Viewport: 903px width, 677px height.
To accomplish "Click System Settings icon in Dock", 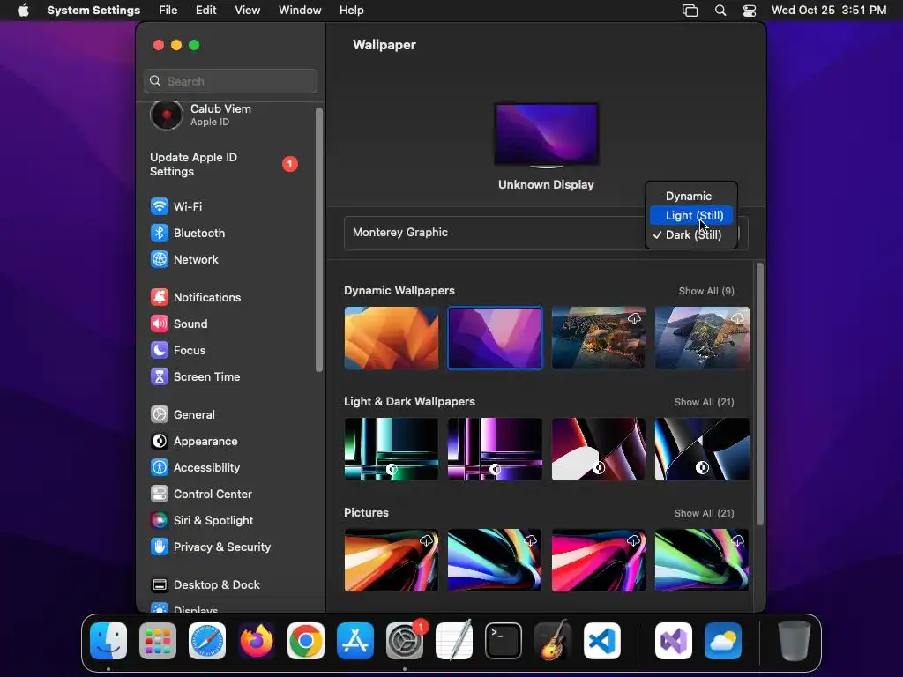I will pyautogui.click(x=405, y=641).
